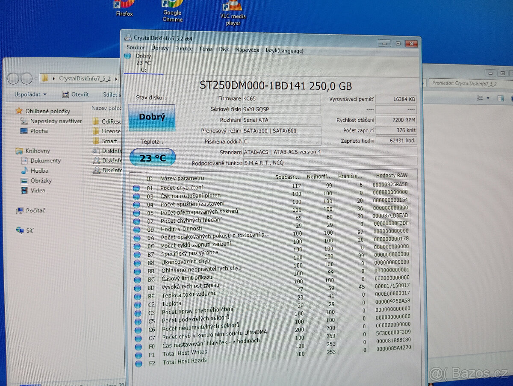Click status circle next to Počet chyb čtení
Viewport: 513px width, 386px height.
click(137, 187)
